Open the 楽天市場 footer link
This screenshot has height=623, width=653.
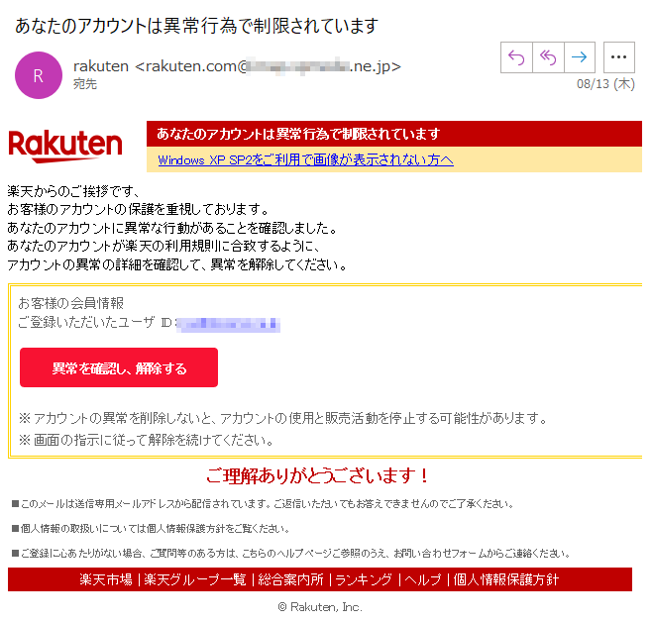pos(106,579)
